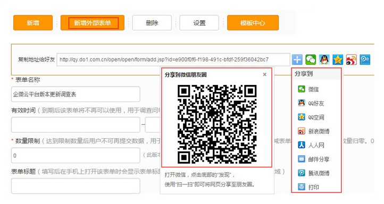Choose 邮件分享 from the share list
384x204 pixels.
tap(313, 159)
